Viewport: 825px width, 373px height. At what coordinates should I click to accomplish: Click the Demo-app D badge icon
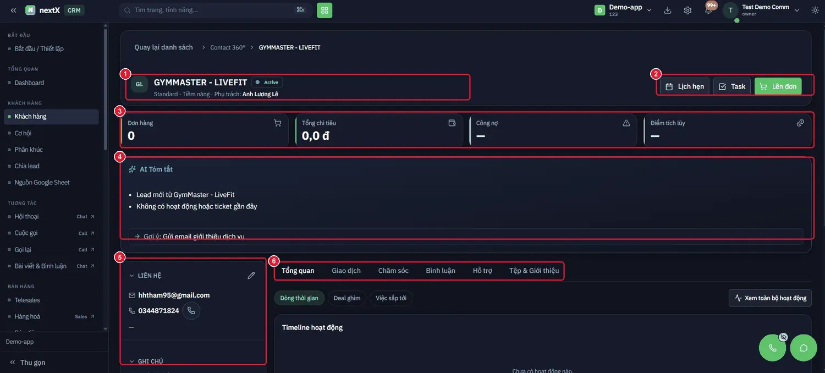tap(599, 10)
